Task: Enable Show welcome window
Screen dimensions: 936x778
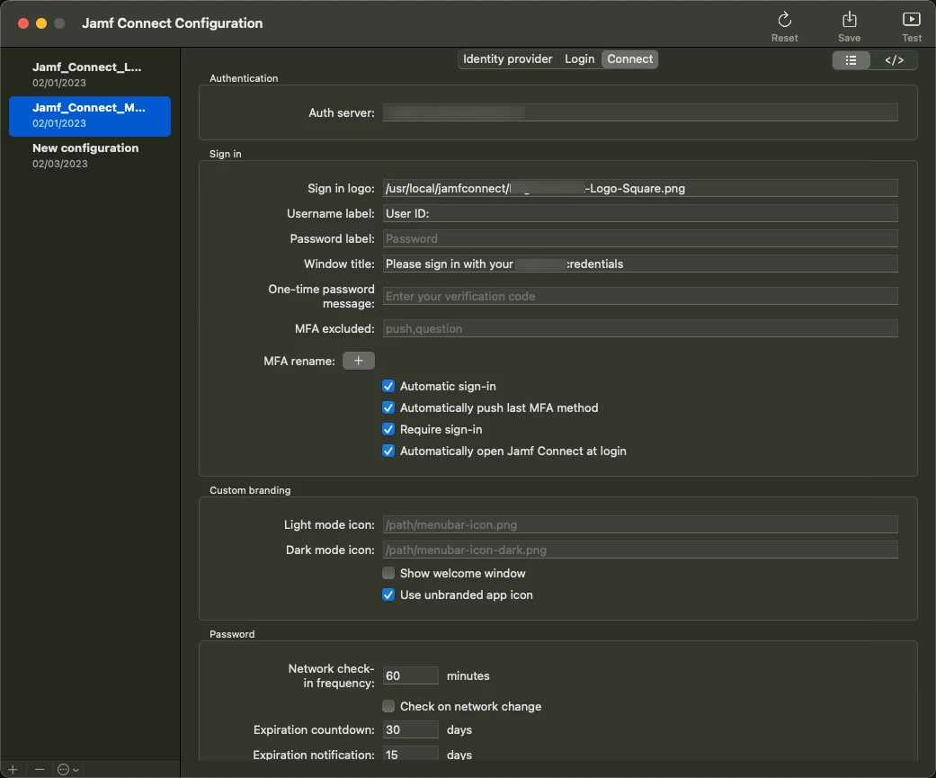Action: pyautogui.click(x=388, y=573)
